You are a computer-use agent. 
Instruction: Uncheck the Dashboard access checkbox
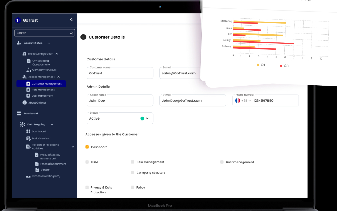tap(87, 147)
